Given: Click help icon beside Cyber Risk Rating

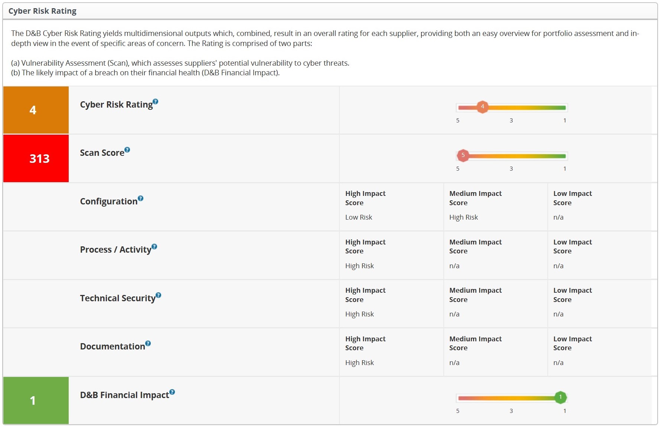Looking at the screenshot, I should tap(156, 102).
